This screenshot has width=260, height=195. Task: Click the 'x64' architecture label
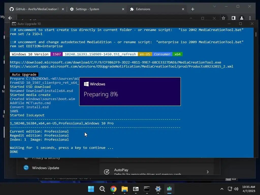point(177,54)
